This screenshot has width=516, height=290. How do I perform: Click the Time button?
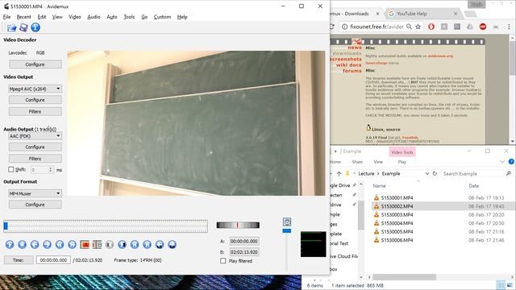pyautogui.click(x=19, y=260)
